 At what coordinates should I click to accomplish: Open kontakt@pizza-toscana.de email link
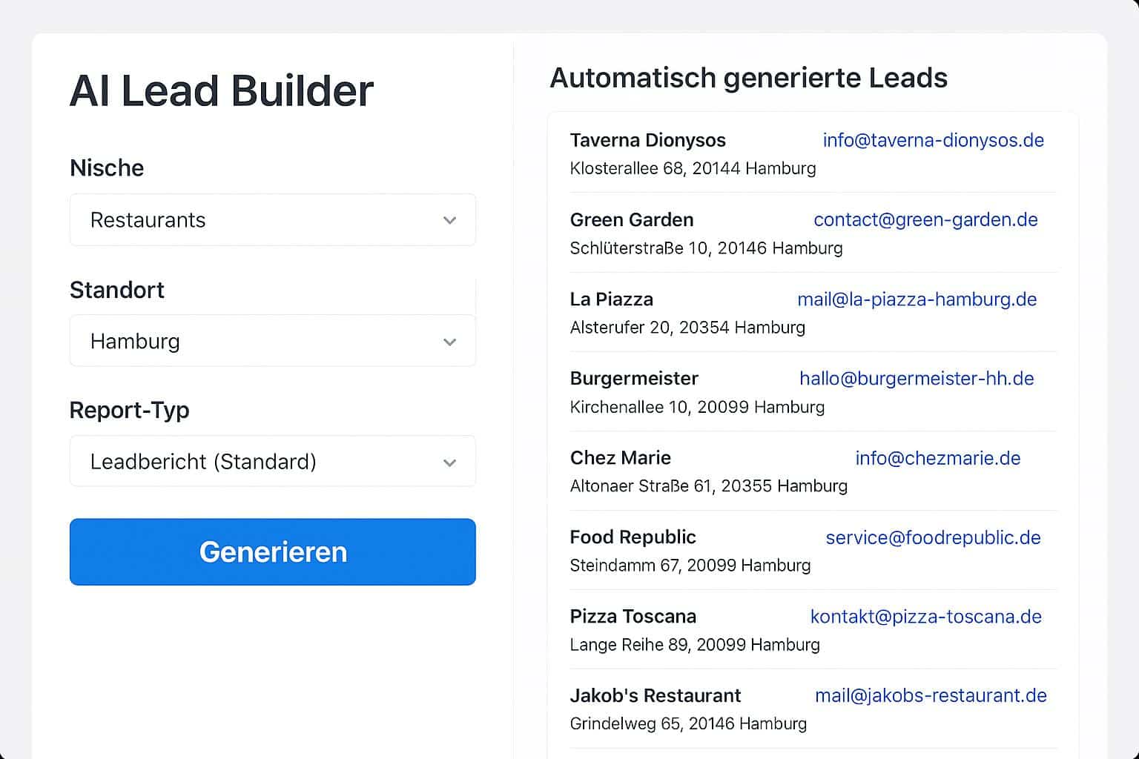click(925, 617)
